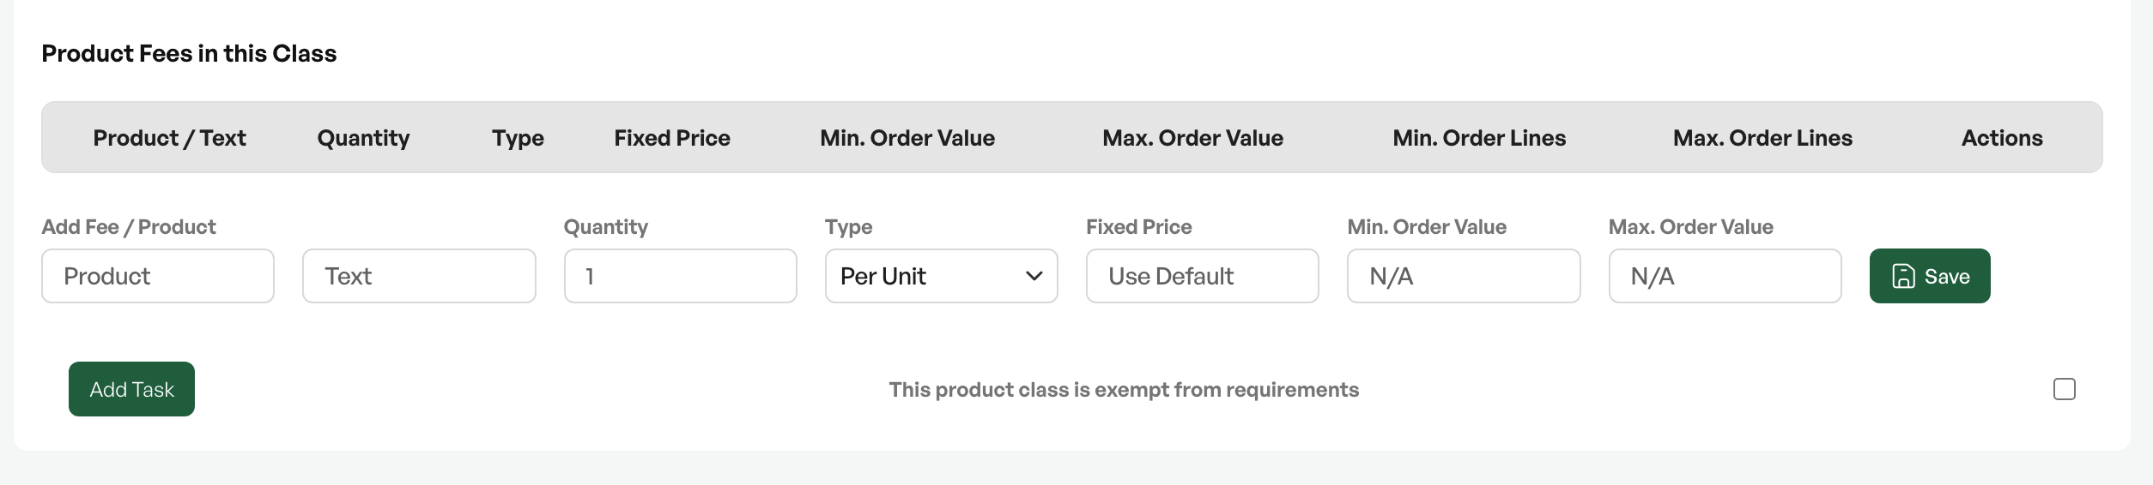Click the Product / Text column header

(169, 138)
